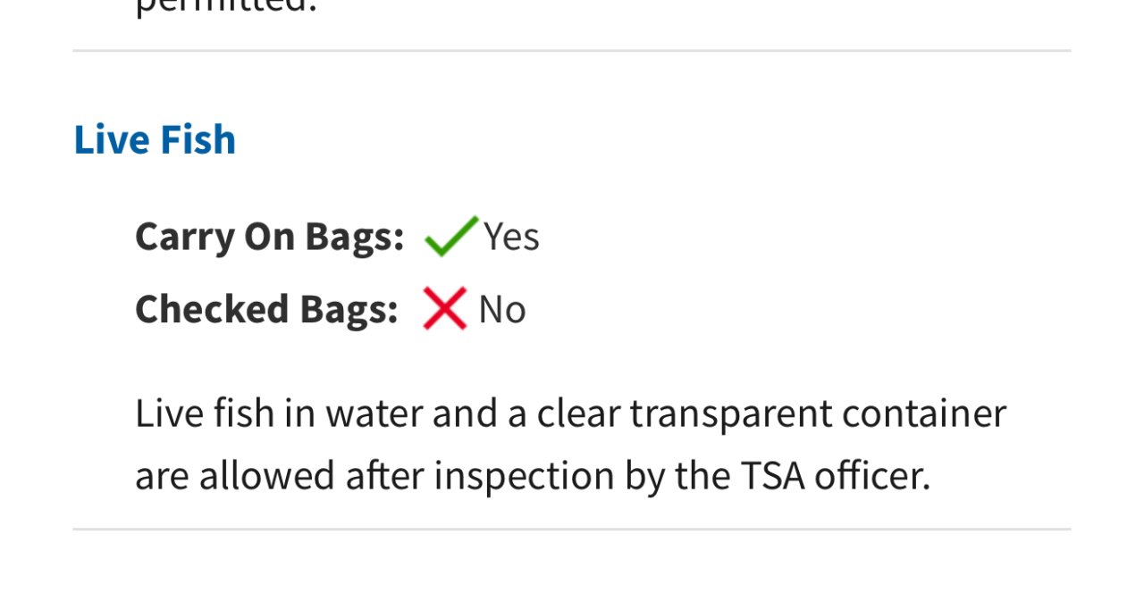Click the word 'inspection' in the description
The image size is (1144, 593).
click(524, 476)
